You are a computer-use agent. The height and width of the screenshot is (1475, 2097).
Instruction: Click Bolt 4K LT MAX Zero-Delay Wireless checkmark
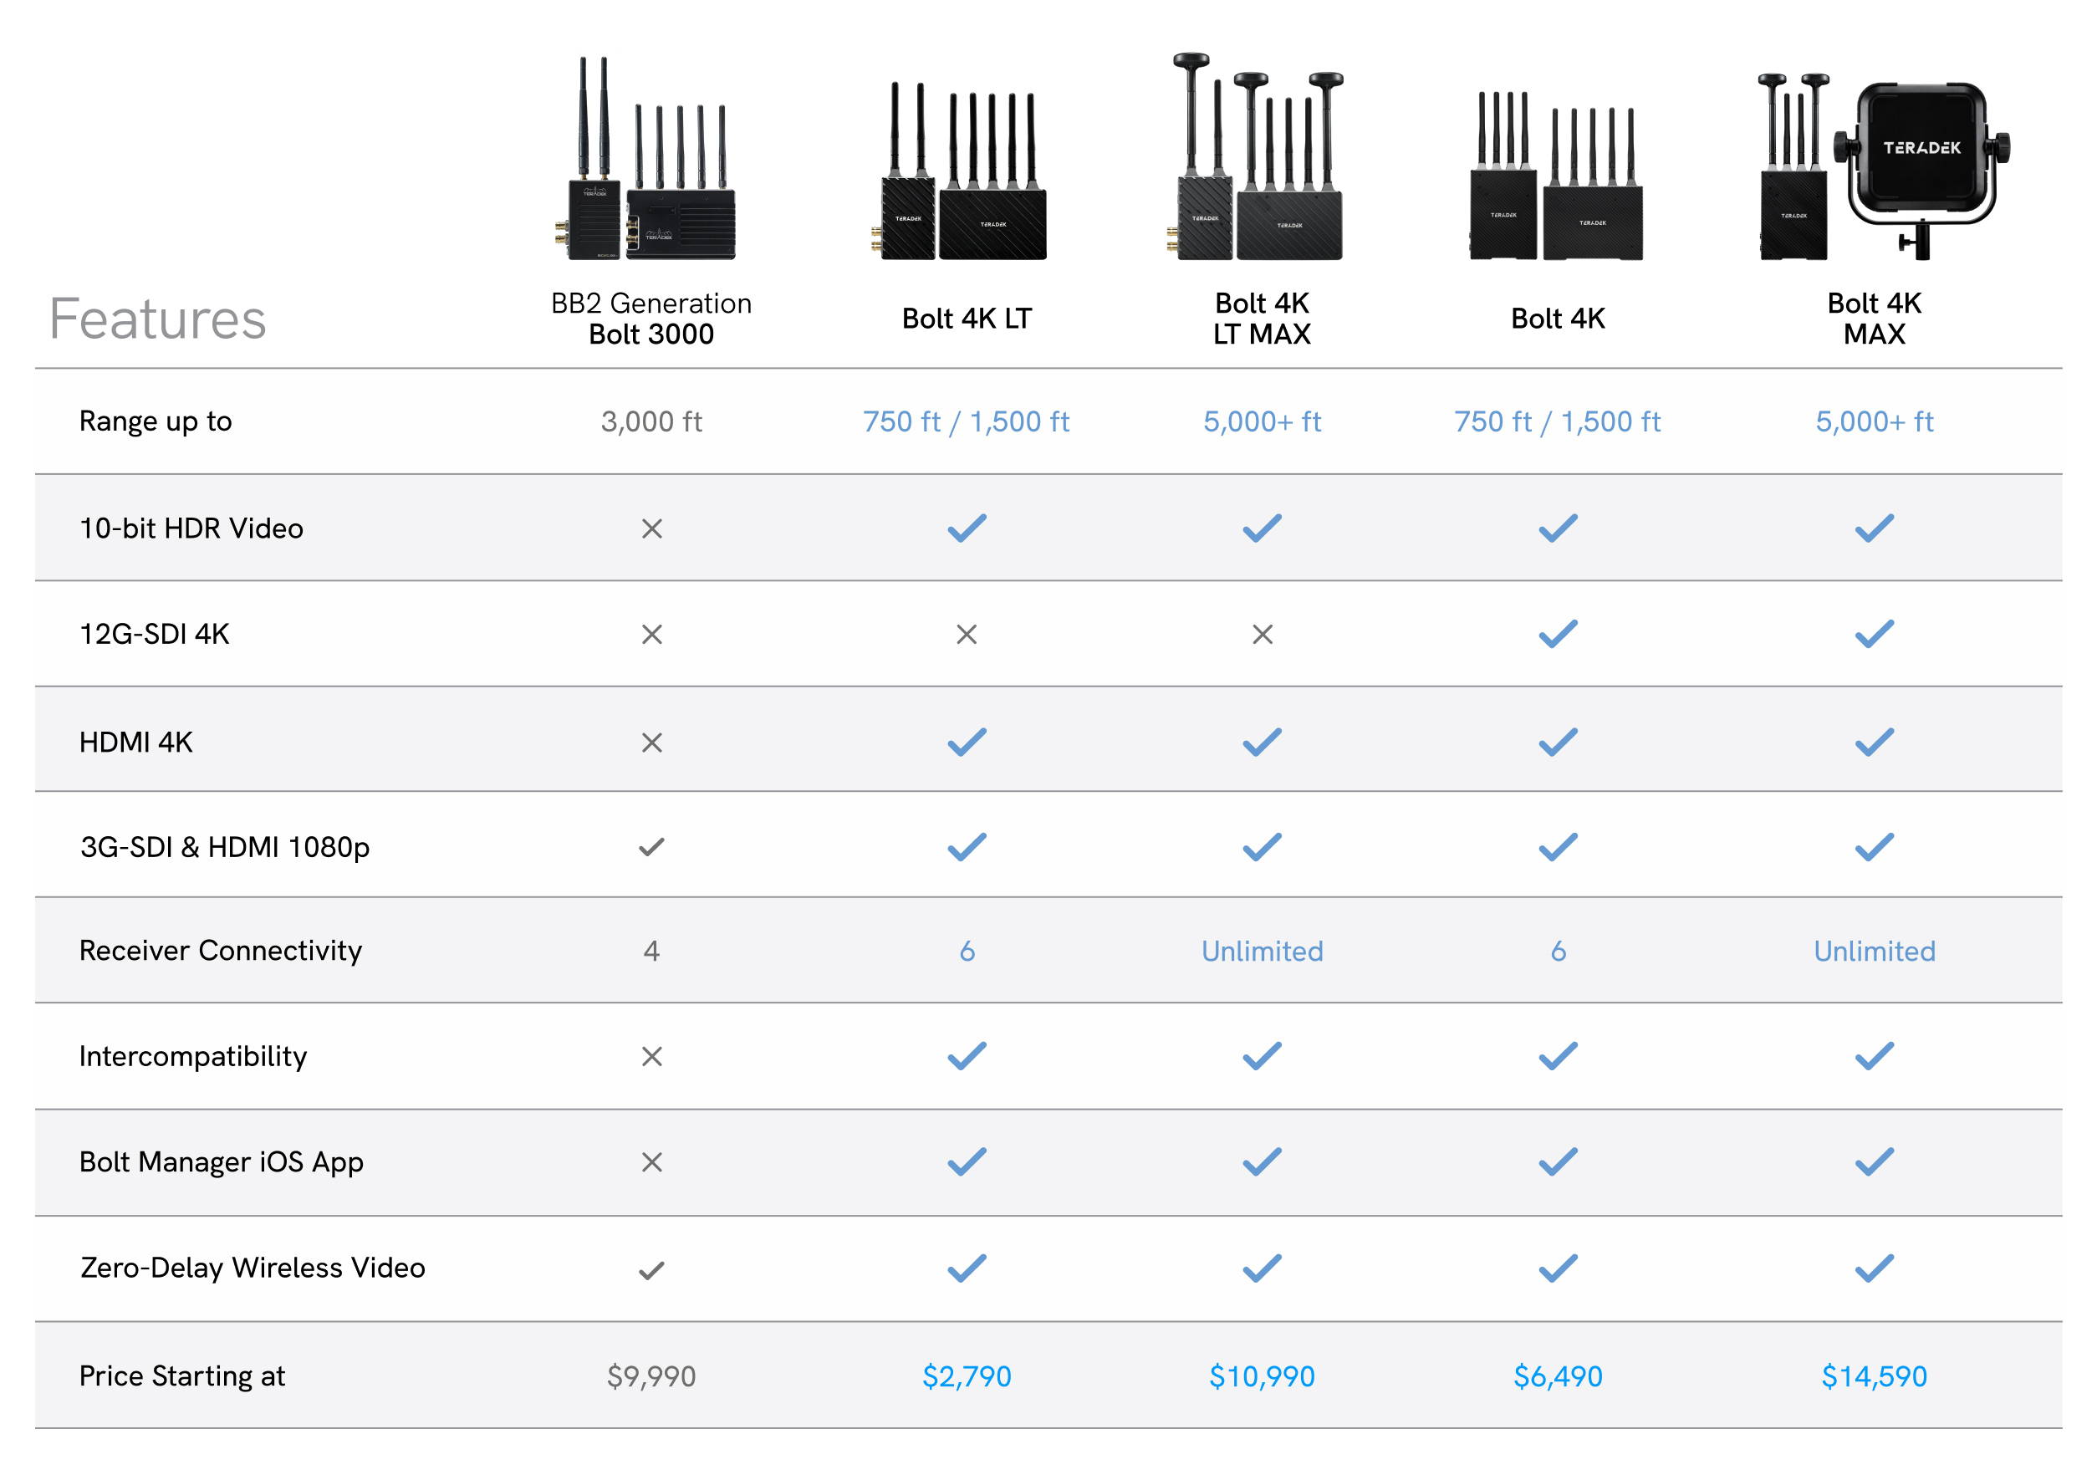click(1263, 1268)
